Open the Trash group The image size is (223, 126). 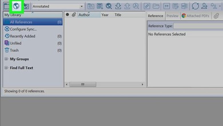tap(33, 50)
